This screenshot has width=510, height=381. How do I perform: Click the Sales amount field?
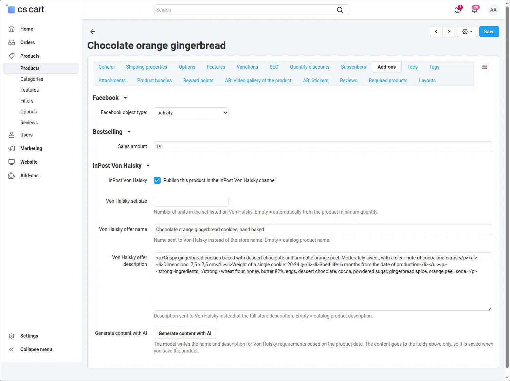click(323, 147)
